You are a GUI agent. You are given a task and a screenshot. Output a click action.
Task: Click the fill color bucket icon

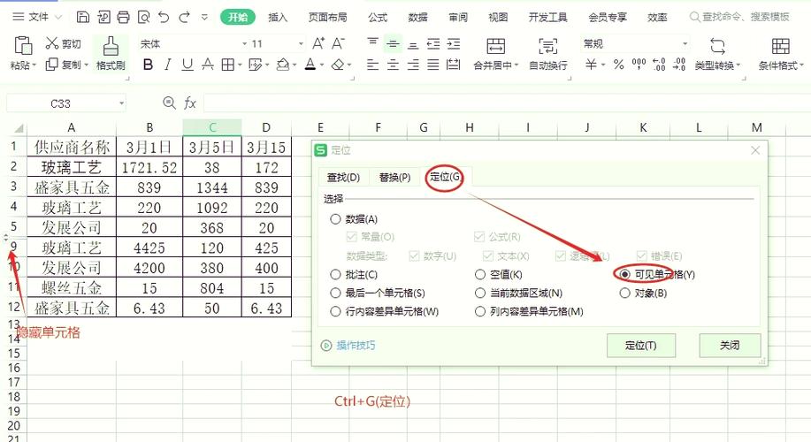pos(282,65)
